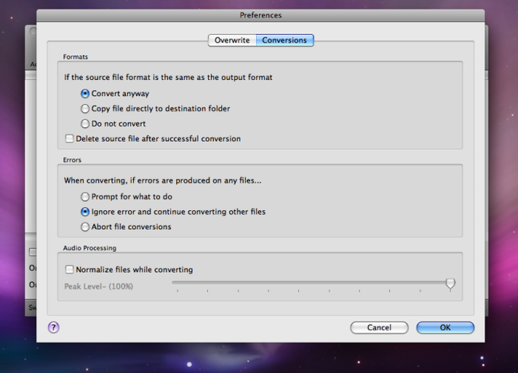Enable 'Delete source file after successful conversion'
Viewport: 518px width, 373px height.
click(70, 139)
